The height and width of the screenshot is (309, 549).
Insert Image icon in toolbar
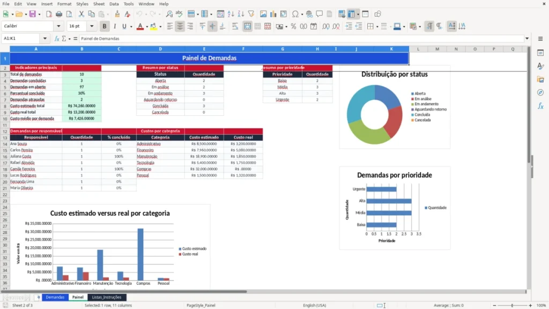[263, 14]
